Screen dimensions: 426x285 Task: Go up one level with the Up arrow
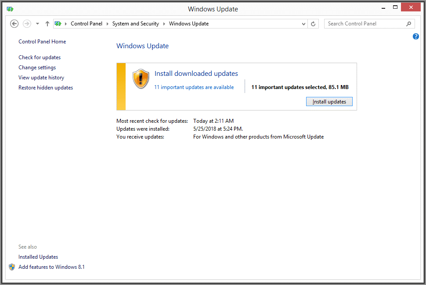pyautogui.click(x=47, y=24)
